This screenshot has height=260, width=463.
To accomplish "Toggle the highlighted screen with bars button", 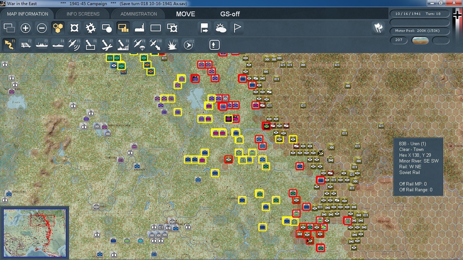I will pyautogui.click(x=123, y=28).
